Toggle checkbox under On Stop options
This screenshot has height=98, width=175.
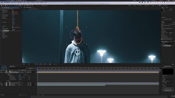162,38
